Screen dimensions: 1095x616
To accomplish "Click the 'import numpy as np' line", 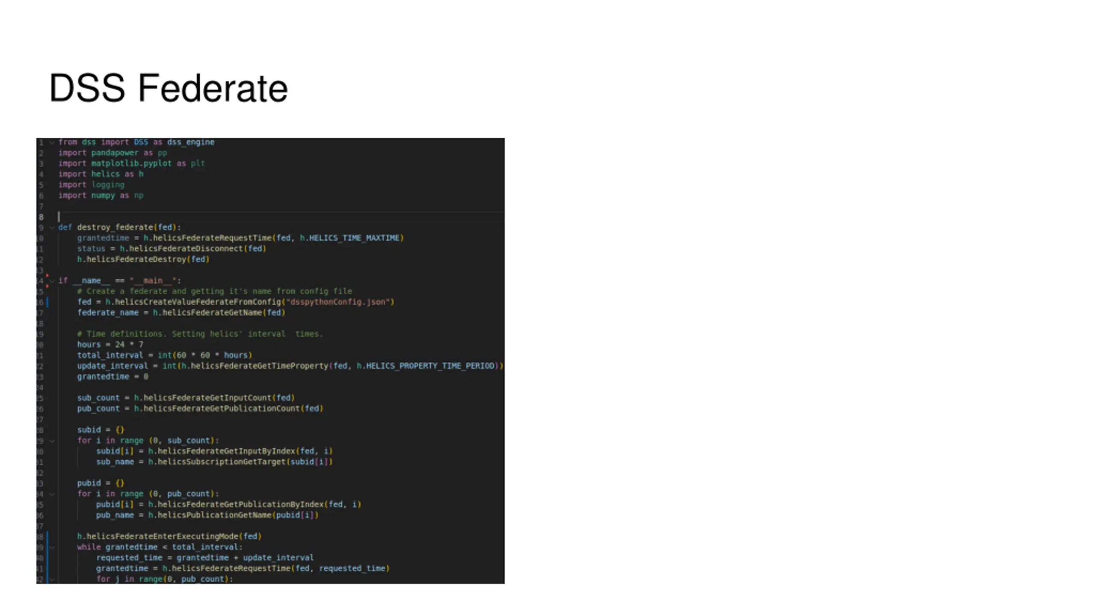I will pos(101,195).
